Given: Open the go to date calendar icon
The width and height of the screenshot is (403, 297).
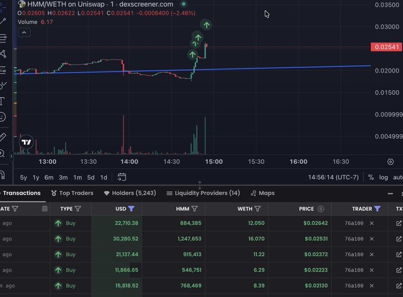Looking at the screenshot, I should [122, 177].
